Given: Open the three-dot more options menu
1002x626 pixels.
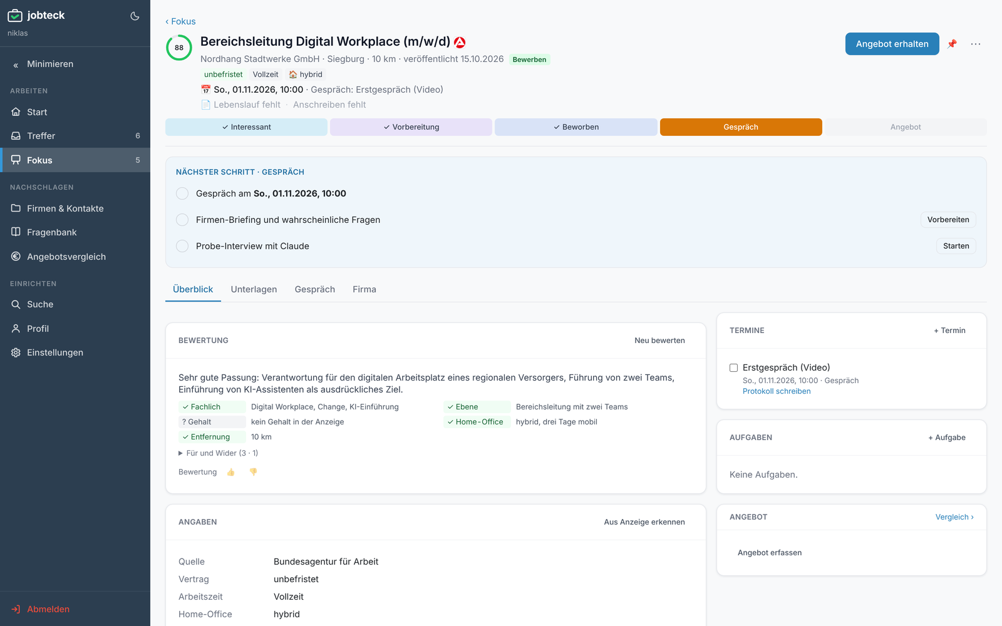Looking at the screenshot, I should click(976, 44).
